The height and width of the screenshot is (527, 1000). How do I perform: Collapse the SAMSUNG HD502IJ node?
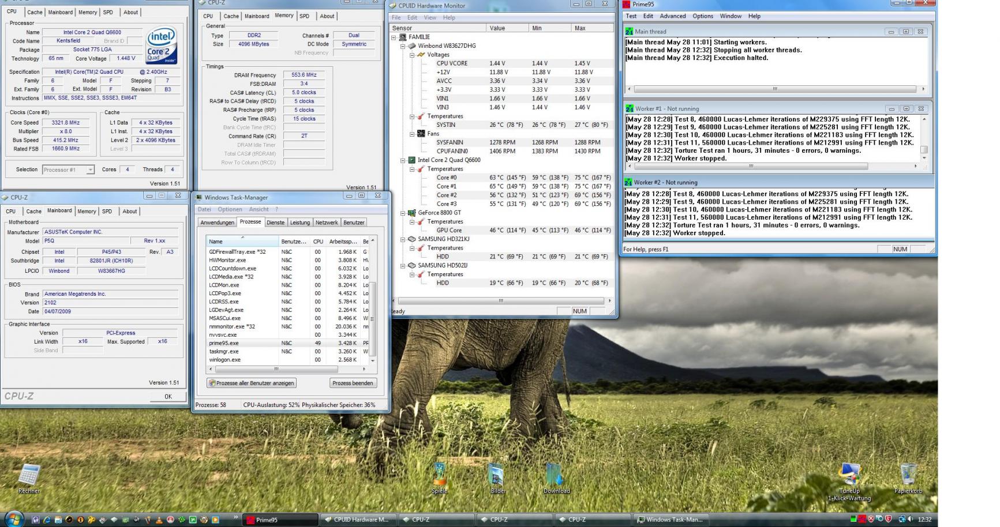coord(403,265)
